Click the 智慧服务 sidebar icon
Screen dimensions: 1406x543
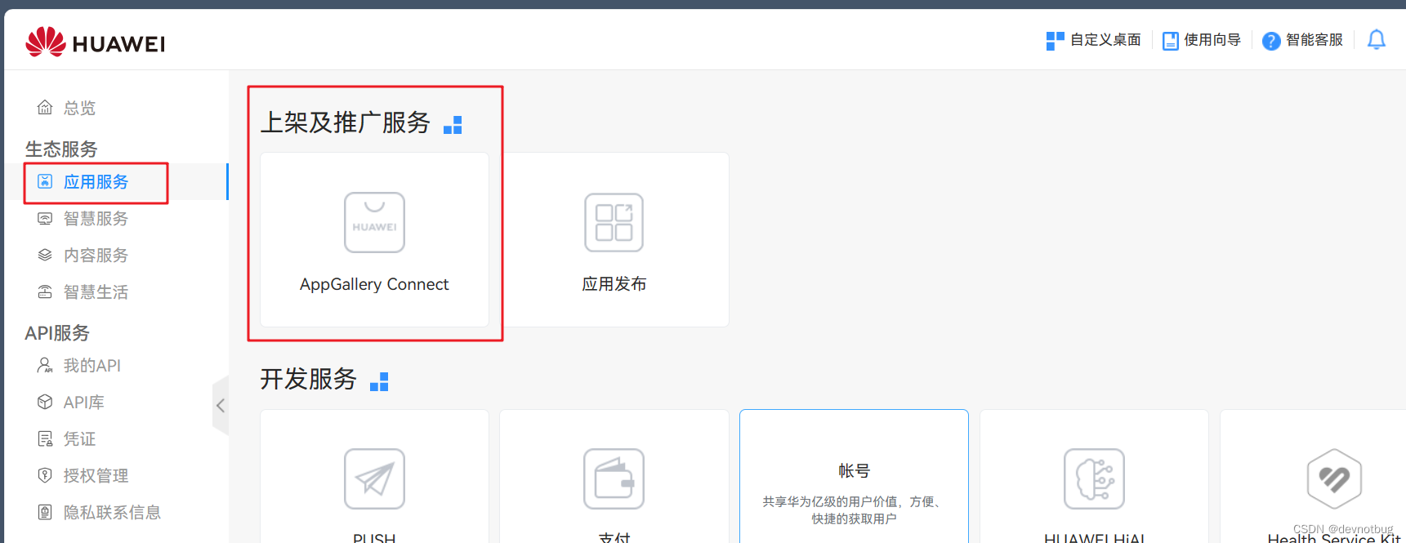(45, 219)
